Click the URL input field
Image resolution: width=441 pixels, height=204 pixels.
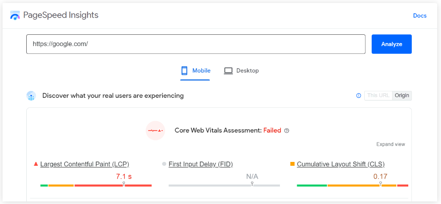(196, 44)
